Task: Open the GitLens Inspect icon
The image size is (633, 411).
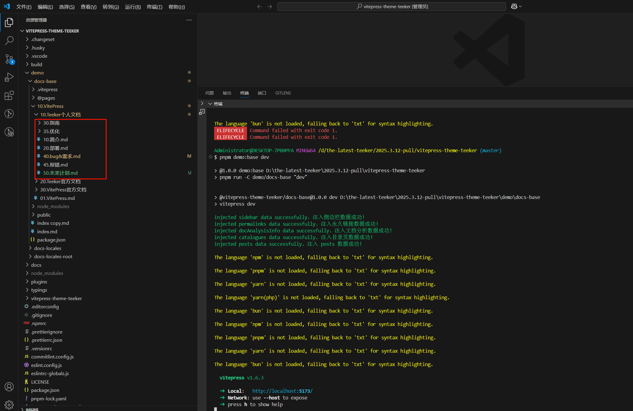Action: pos(9,132)
